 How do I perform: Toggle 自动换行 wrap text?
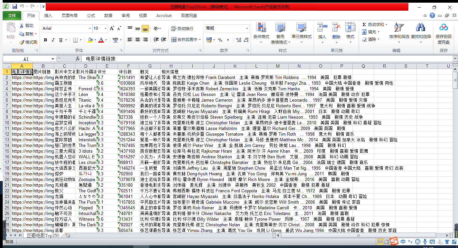[x=182, y=29]
